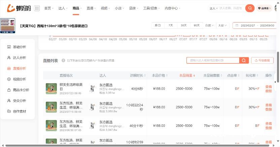Click 转化率 30%+ lock icon in 07/23 row
The image size is (280, 147).
pos(258,89)
